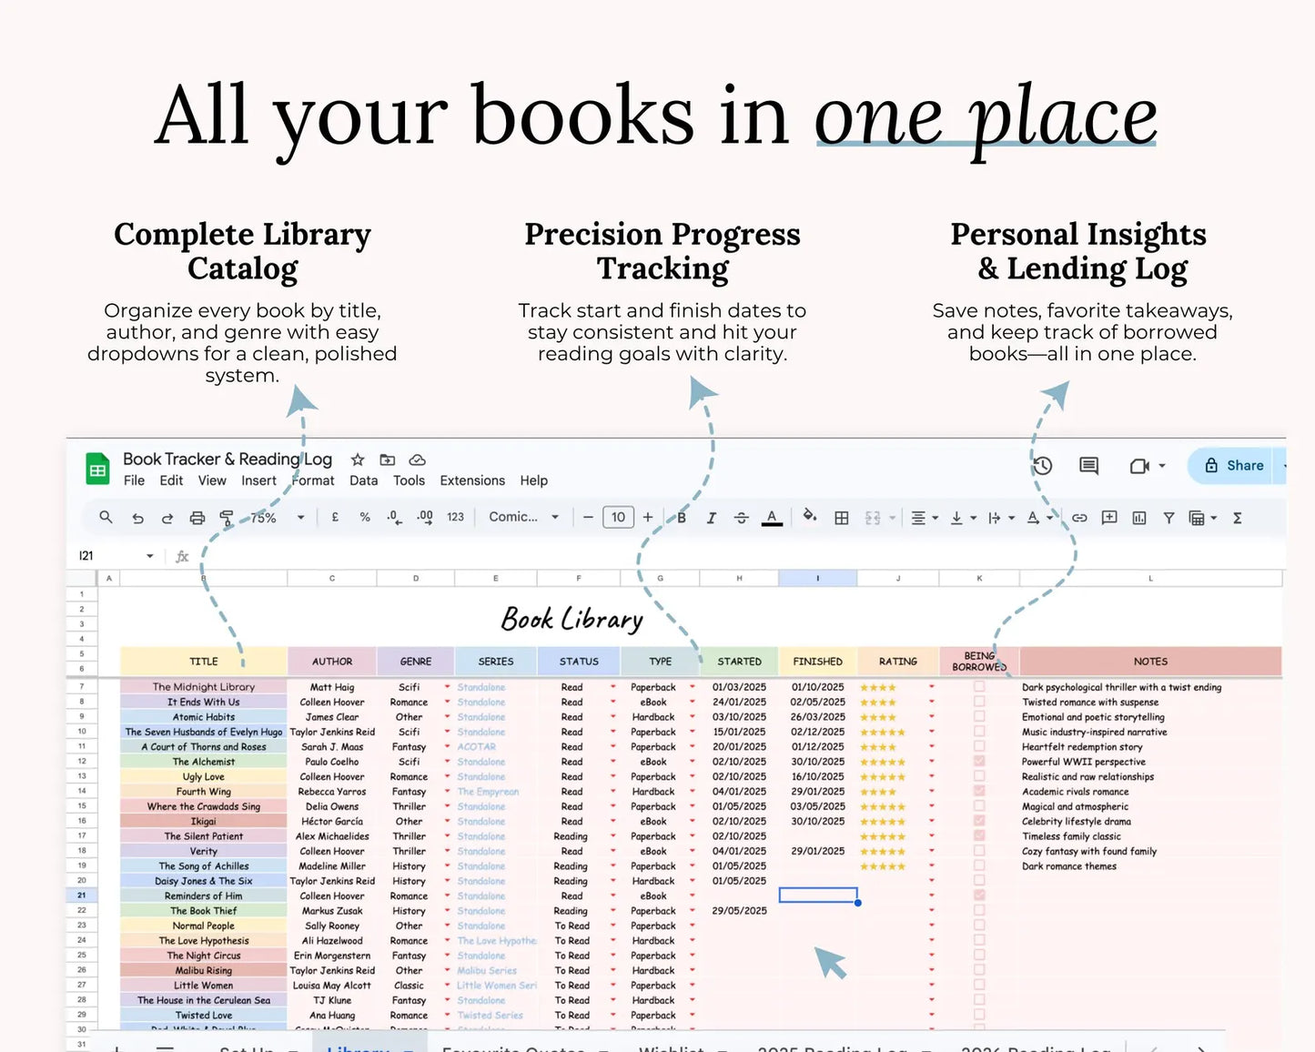Insert a chart

1139,518
